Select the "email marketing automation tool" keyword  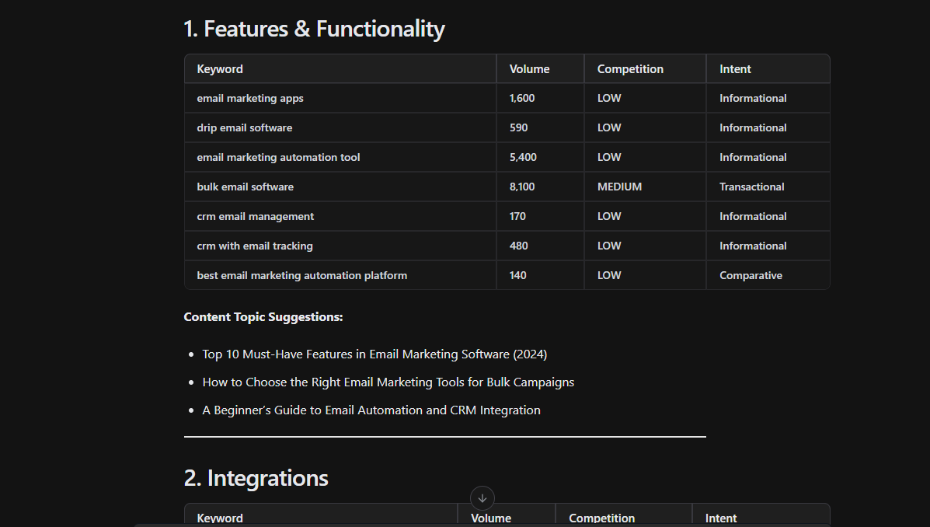tap(278, 158)
